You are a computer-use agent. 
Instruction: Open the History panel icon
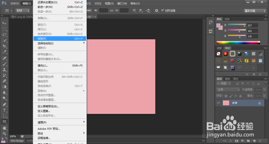[211, 22]
